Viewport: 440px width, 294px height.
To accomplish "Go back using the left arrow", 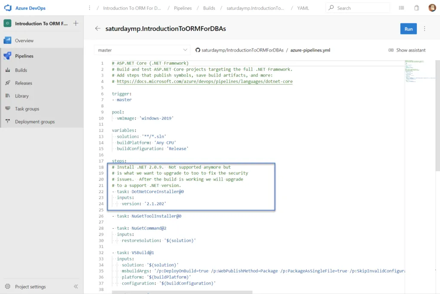I will pos(98,28).
